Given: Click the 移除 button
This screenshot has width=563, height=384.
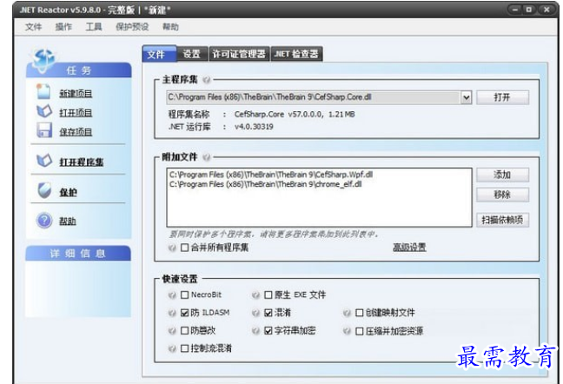Looking at the screenshot, I should click(502, 195).
